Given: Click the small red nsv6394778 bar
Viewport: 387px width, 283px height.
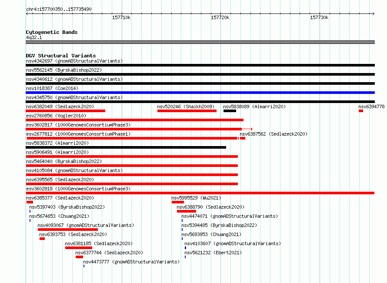Looking at the screenshot, I should [361, 111].
